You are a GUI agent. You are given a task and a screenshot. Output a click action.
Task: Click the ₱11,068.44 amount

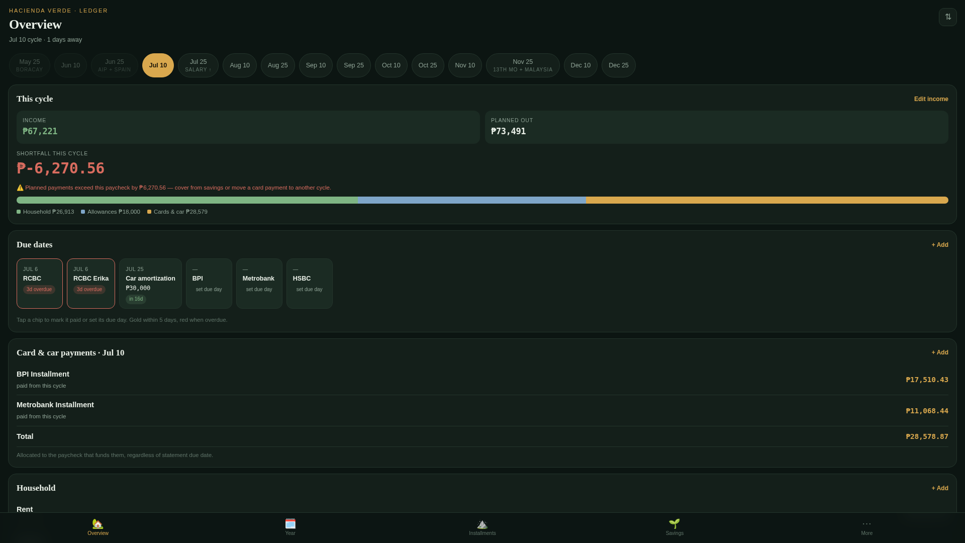[927, 411]
